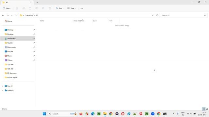Expand recent locations chevron
209x117 pixels.
click(x=12, y=15)
